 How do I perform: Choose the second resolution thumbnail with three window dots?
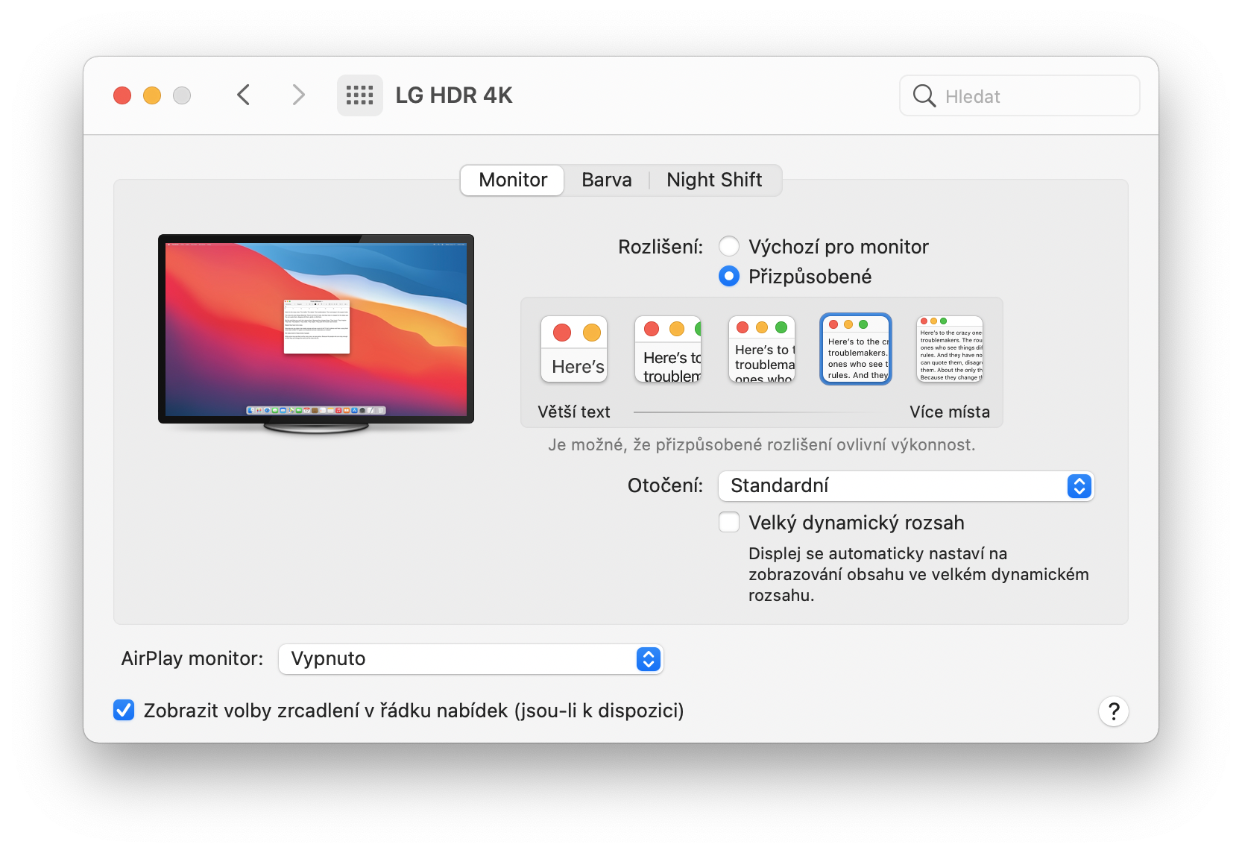pyautogui.click(x=668, y=349)
